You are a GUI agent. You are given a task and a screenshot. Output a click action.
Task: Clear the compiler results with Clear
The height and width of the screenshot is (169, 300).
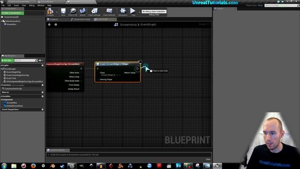[208, 160]
